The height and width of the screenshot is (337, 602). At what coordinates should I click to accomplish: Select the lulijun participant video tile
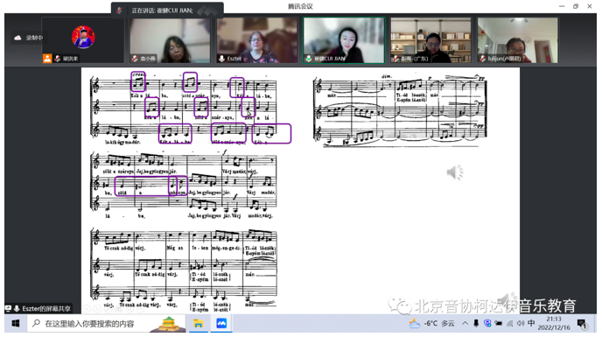click(x=517, y=40)
